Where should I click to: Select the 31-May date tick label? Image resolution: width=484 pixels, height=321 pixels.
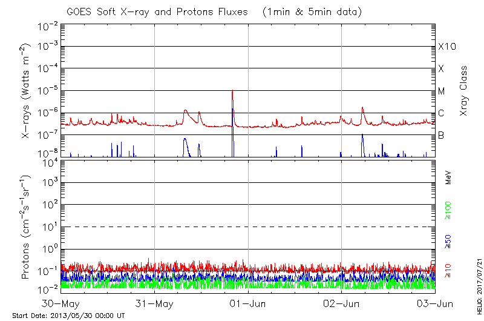click(155, 302)
